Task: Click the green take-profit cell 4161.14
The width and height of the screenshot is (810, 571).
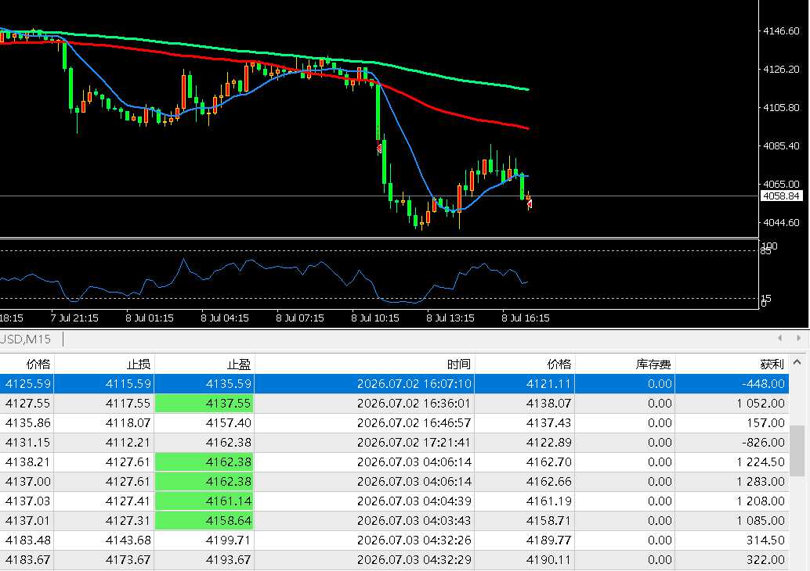Action: pos(204,501)
